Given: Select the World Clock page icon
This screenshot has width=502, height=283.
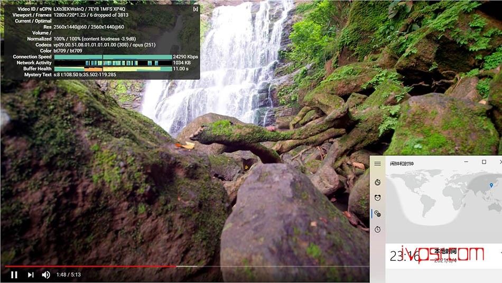Looking at the screenshot, I should (378, 214).
